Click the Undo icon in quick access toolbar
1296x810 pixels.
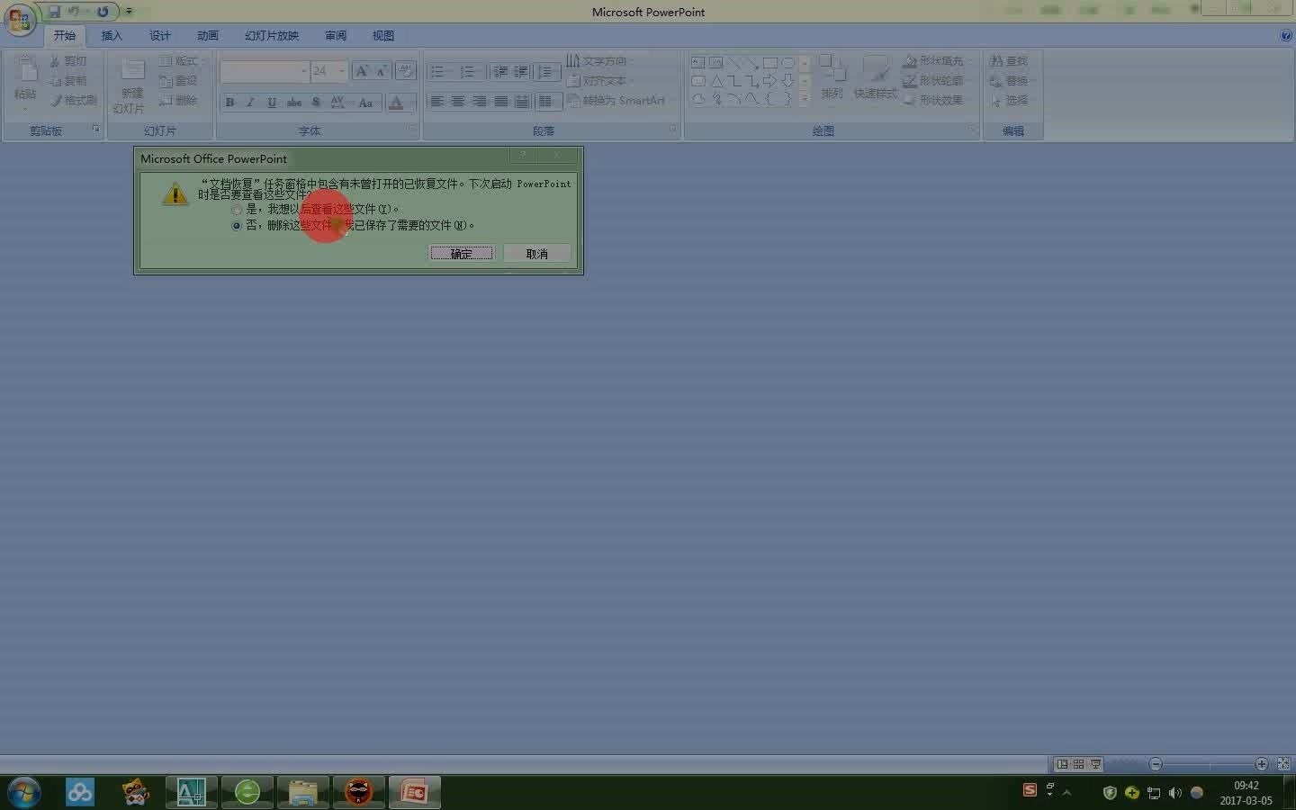click(75, 12)
